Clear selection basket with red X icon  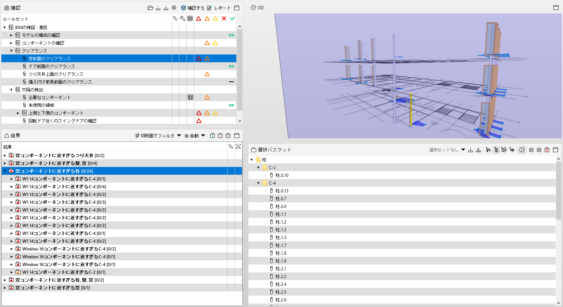pos(547,150)
